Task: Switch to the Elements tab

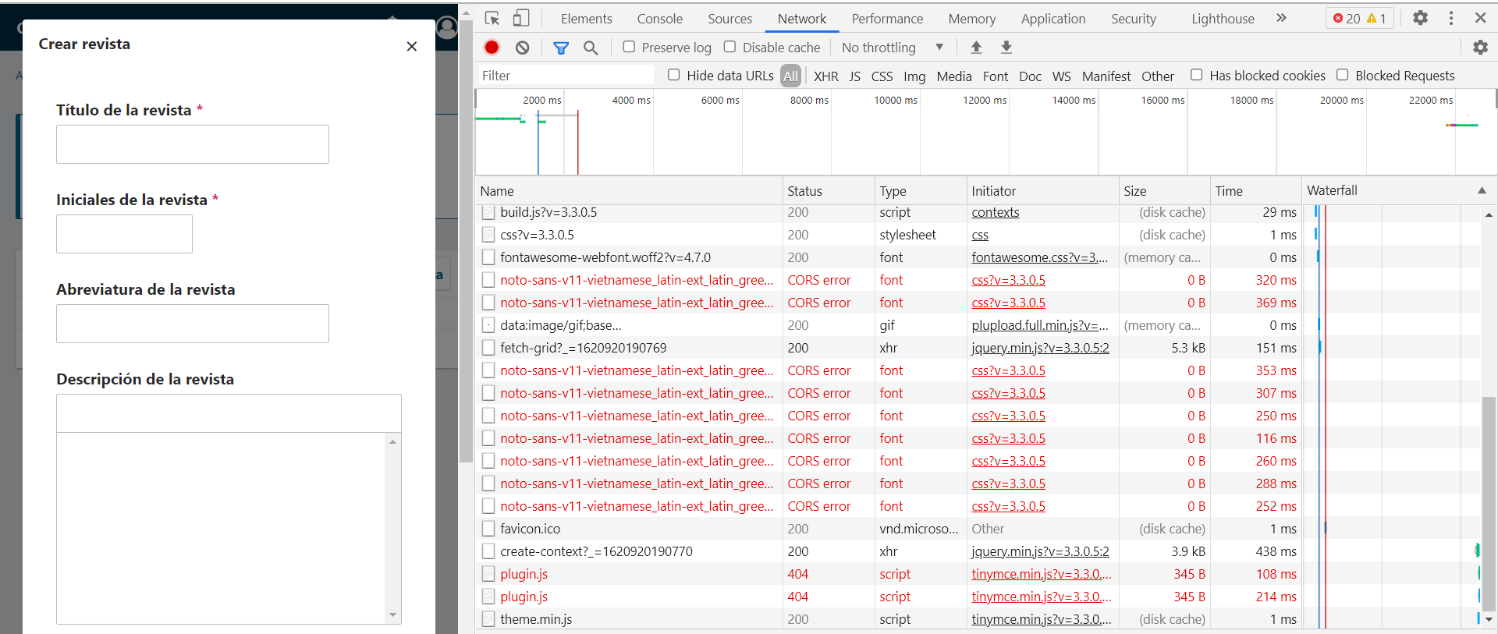Action: (x=586, y=19)
